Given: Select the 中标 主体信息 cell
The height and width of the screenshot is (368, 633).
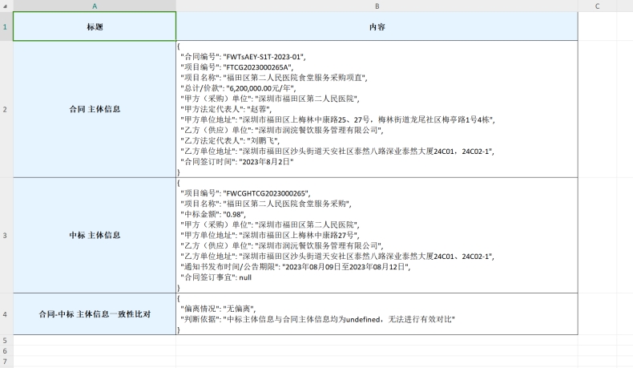Looking at the screenshot, I should point(95,235).
